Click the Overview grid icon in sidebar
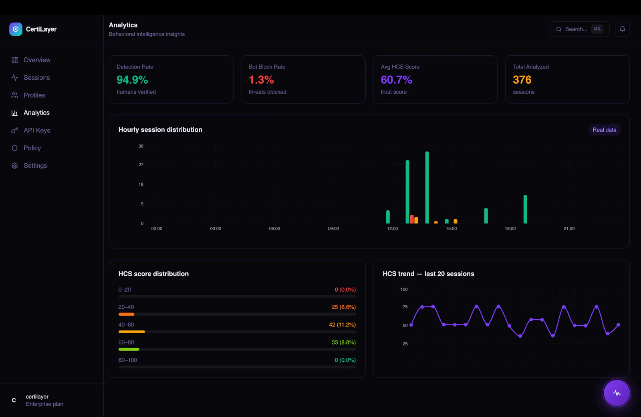 (x=15, y=60)
